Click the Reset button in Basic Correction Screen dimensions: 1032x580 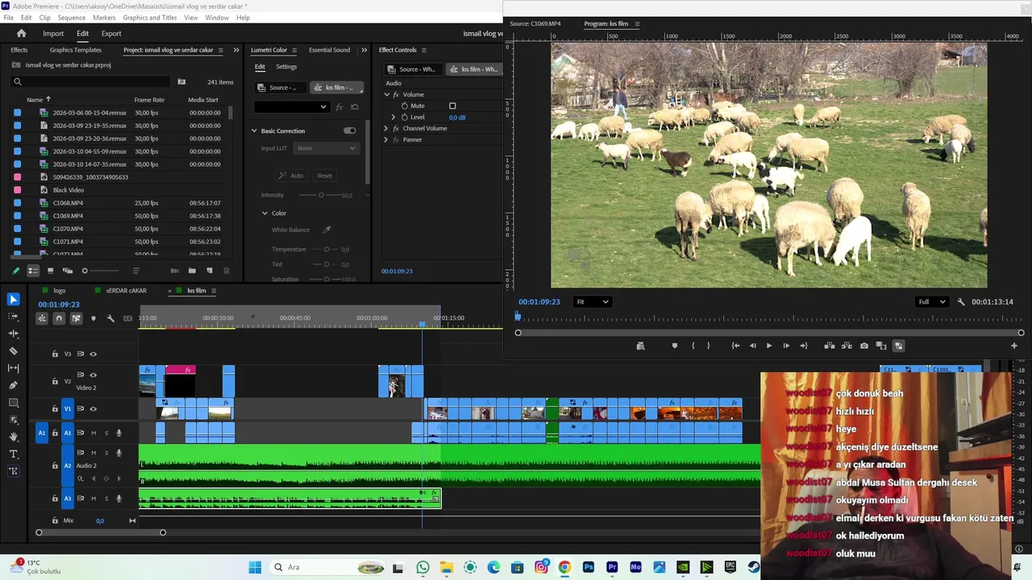324,176
